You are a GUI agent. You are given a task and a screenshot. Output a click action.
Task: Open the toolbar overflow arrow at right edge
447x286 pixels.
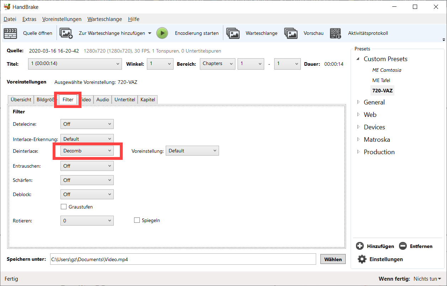(x=443, y=39)
